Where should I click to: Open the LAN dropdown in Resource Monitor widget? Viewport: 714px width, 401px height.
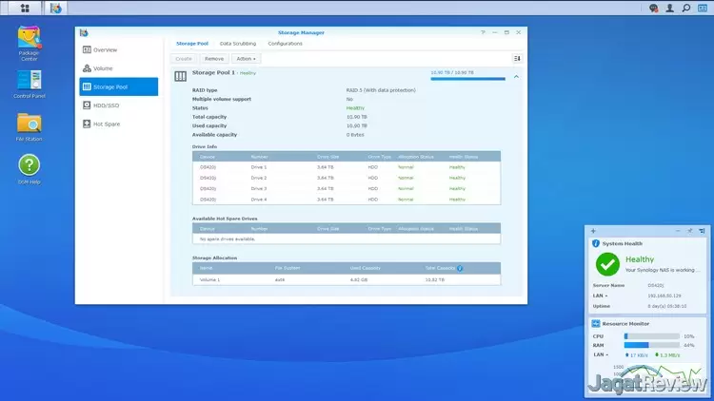600,354
